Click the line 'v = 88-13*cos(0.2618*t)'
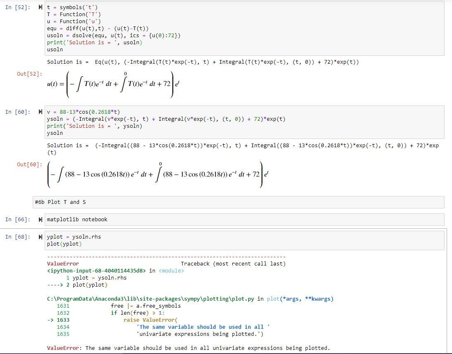The width and height of the screenshot is (452, 354). point(83,112)
